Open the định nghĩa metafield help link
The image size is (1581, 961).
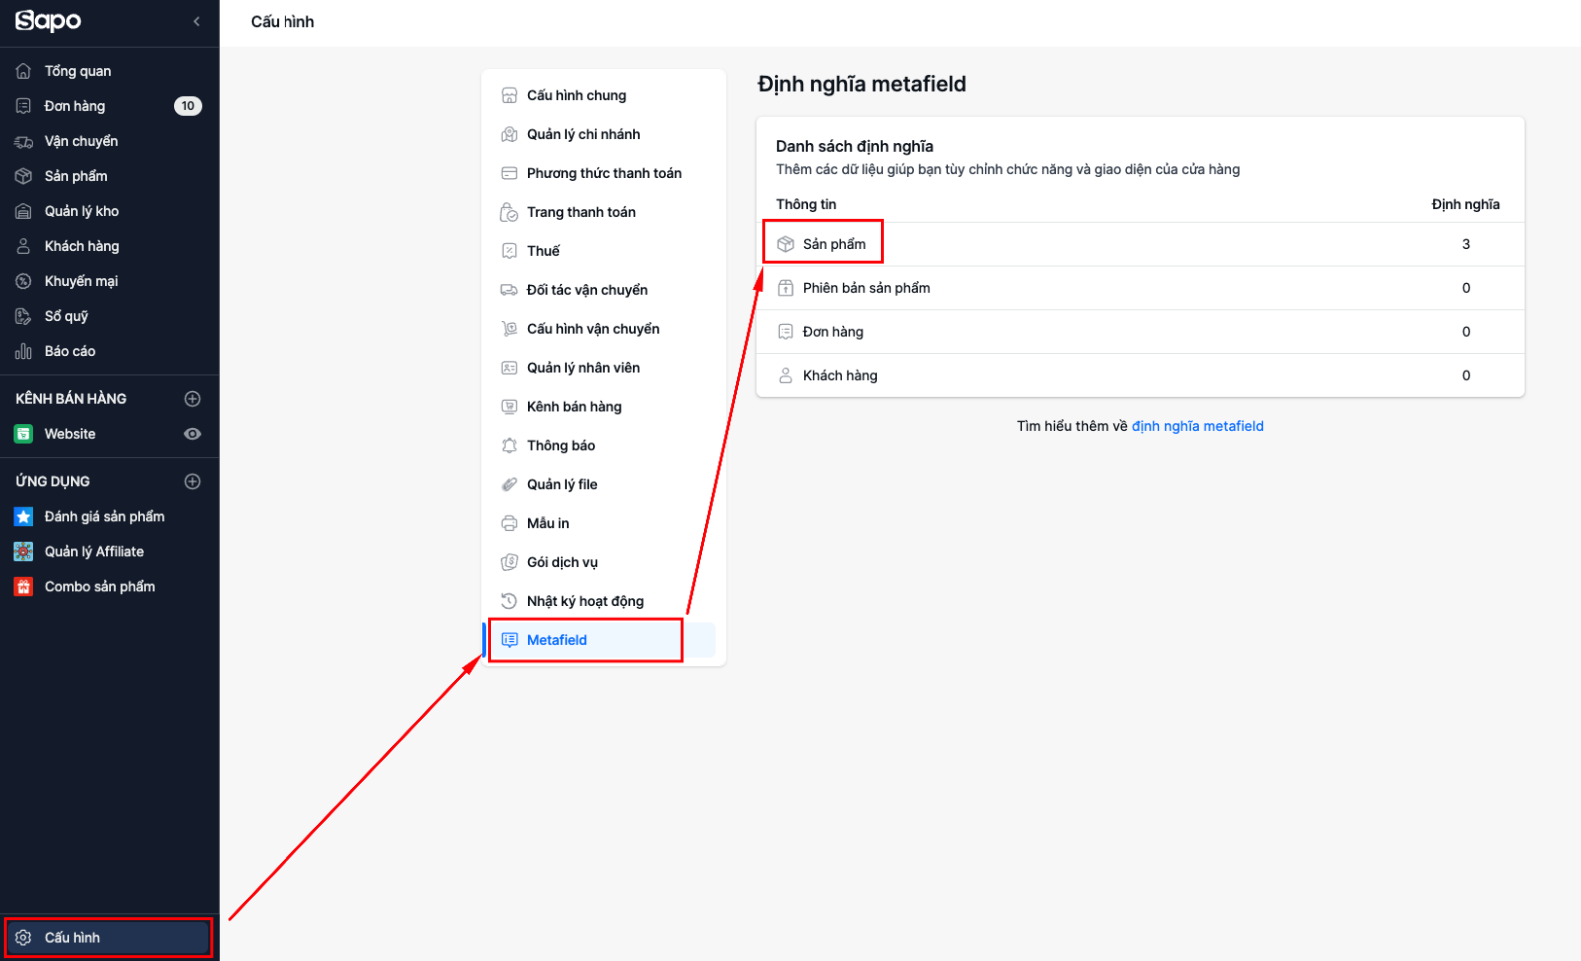(1197, 426)
